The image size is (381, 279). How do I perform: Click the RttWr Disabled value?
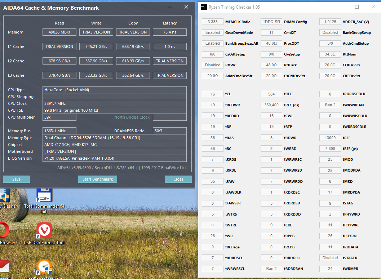(x=213, y=65)
